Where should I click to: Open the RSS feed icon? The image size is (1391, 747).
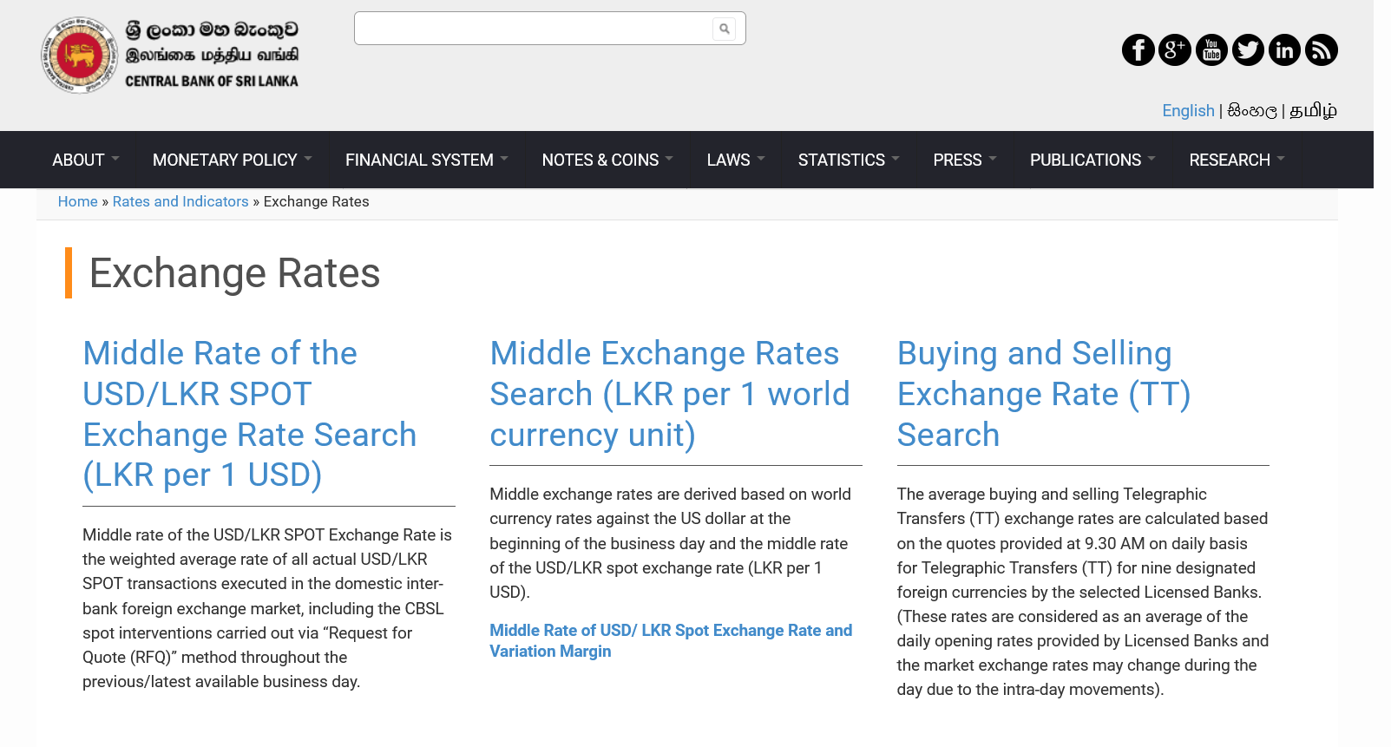1322,50
